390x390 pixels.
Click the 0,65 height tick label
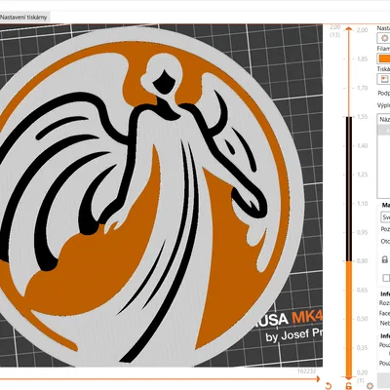[362, 290]
